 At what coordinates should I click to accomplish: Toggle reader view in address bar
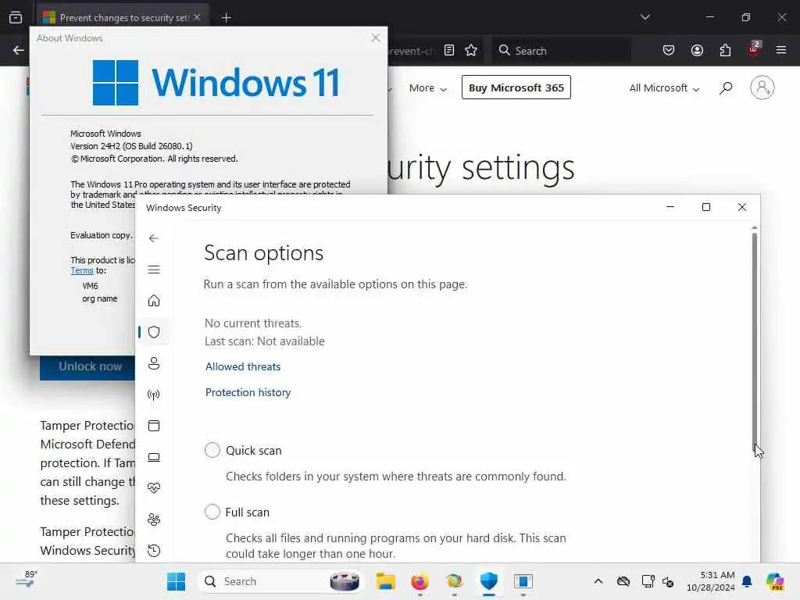449,50
